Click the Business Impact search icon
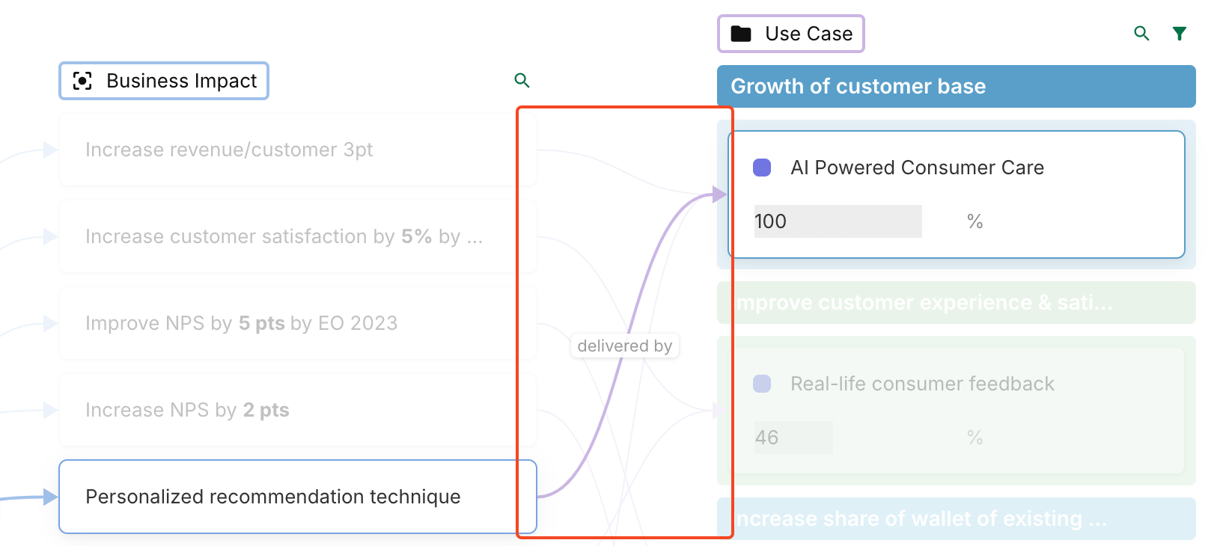 tap(522, 80)
